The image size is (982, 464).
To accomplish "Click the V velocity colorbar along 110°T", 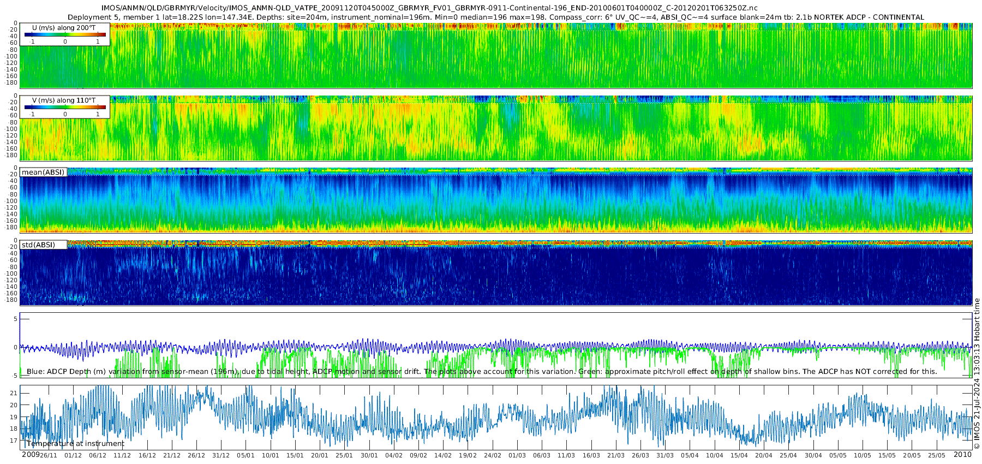I will (65, 107).
